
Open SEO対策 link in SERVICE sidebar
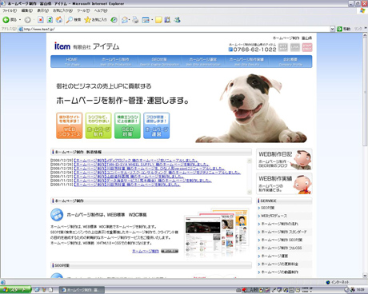(x=267, y=208)
